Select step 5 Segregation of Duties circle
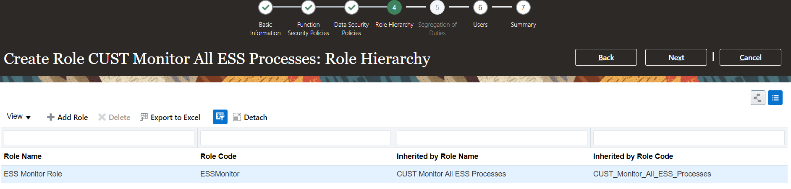 pos(437,8)
